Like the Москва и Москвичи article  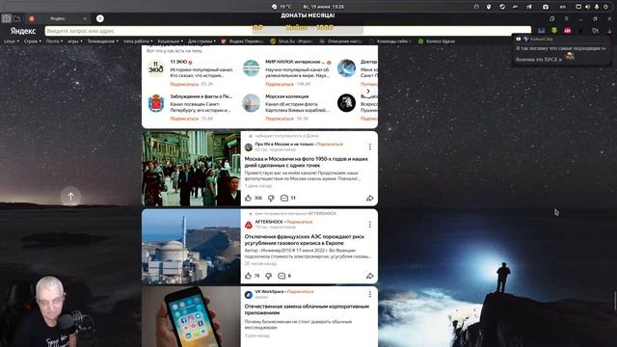coord(249,198)
